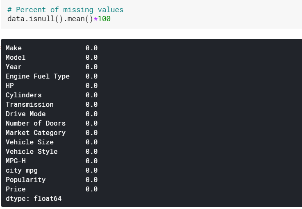Click the 'Popularity' row label
The image size is (302, 209).
pos(25,180)
